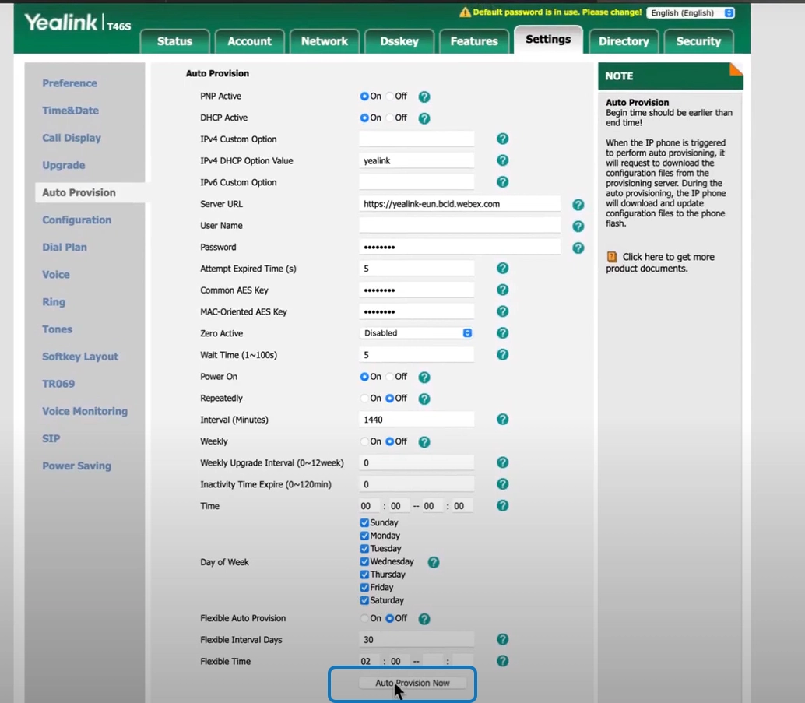Show help for Zero Active
The width and height of the screenshot is (805, 703).
click(x=503, y=332)
